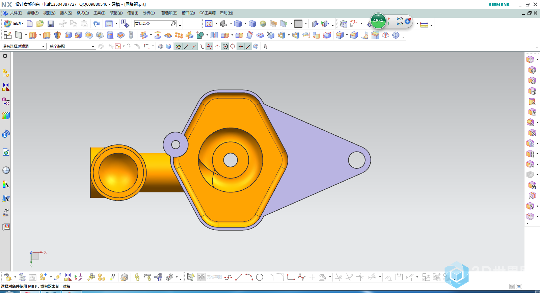Open the Part Navigator in the resource bar

pos(6,101)
